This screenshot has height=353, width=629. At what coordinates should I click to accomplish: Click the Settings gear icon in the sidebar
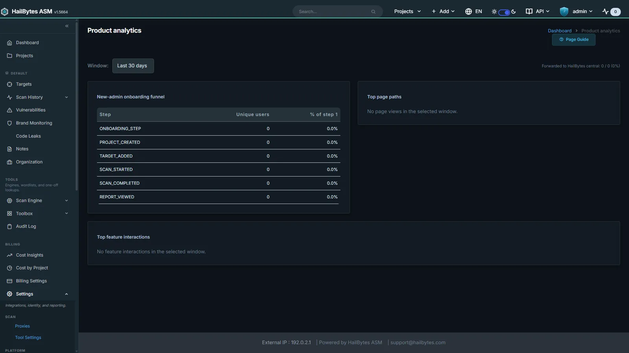[x=9, y=294]
